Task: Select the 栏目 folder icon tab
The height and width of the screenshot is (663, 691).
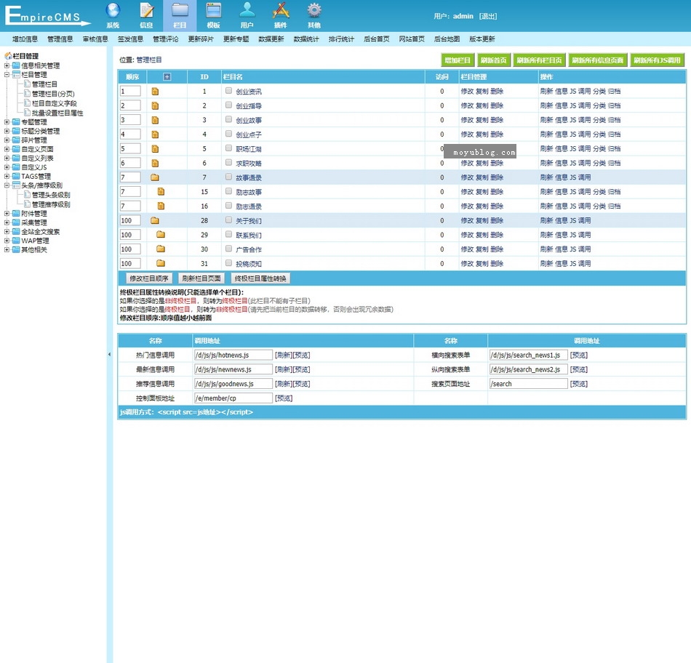Action: tap(180, 15)
